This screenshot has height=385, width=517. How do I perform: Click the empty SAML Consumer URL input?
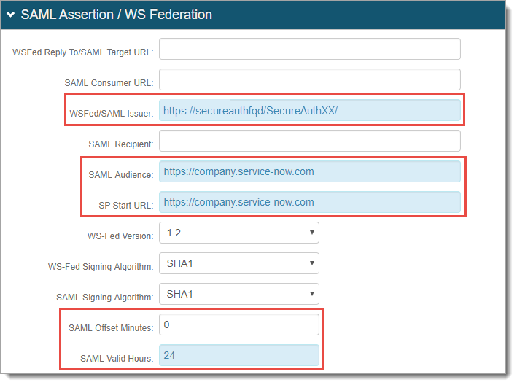309,80
